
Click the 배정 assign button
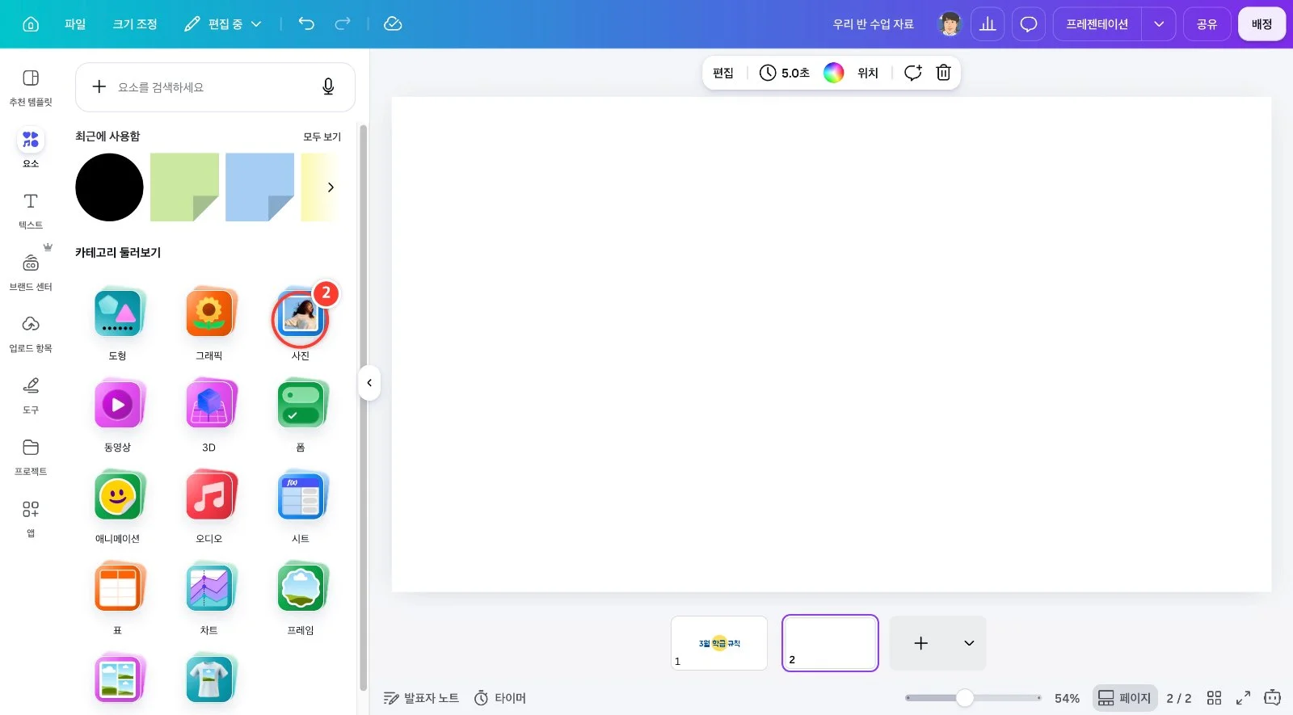[1261, 24]
